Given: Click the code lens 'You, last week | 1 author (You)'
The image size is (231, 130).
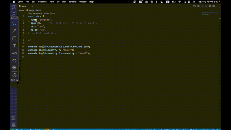Looking at the screenshot, I should (41, 13).
